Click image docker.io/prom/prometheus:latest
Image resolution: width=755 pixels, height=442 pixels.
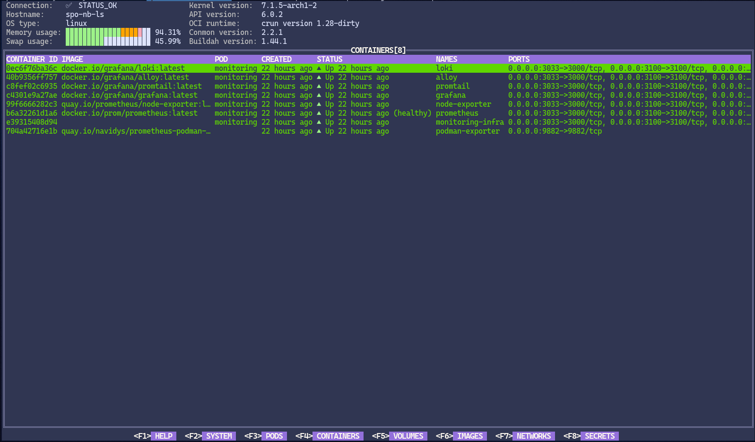tap(130, 113)
